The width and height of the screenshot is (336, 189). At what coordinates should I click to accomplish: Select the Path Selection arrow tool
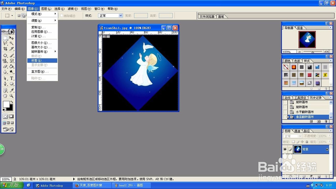pos(5,78)
